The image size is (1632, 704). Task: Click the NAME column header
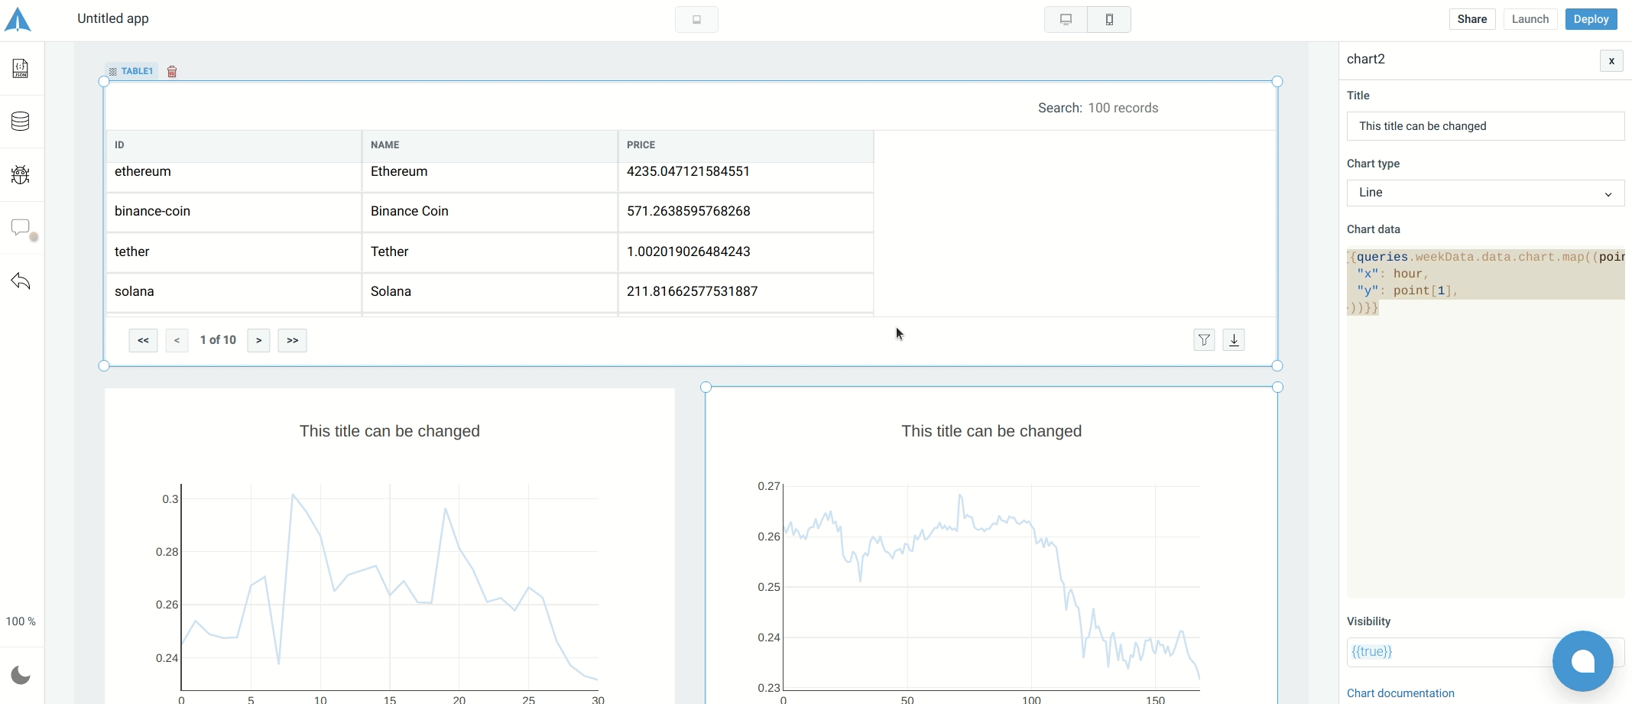click(490, 145)
